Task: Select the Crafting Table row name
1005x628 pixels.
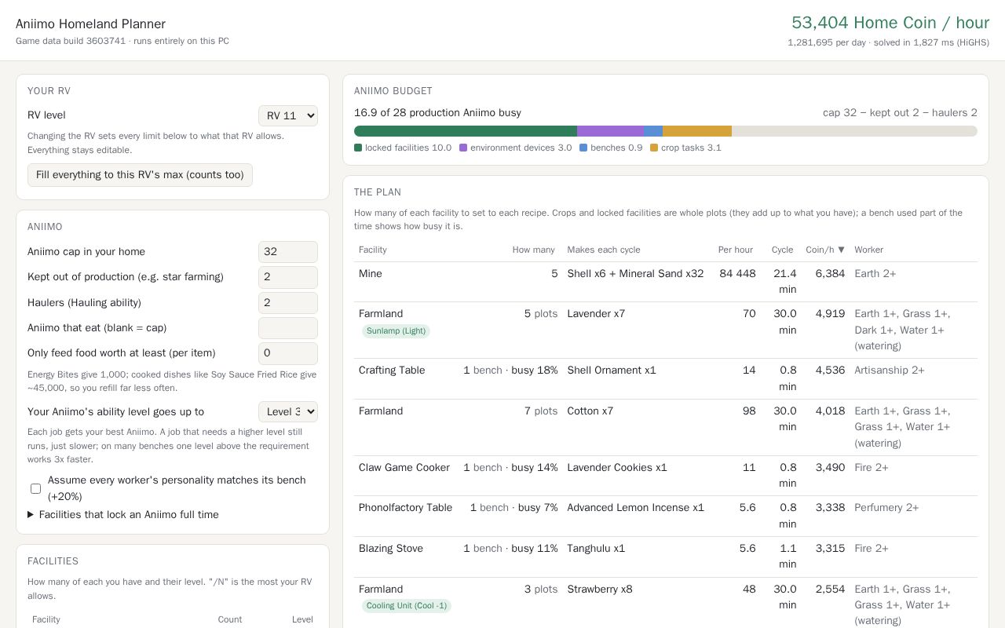Action: point(392,371)
